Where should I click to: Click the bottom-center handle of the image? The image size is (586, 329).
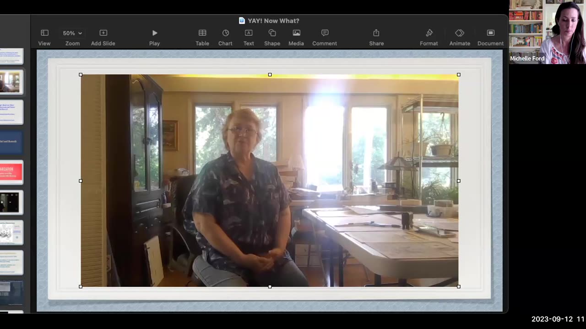click(x=270, y=287)
